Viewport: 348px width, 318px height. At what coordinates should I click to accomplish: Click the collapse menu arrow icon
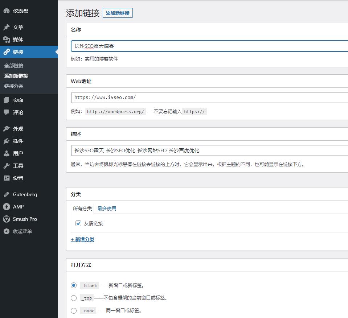click(7, 231)
